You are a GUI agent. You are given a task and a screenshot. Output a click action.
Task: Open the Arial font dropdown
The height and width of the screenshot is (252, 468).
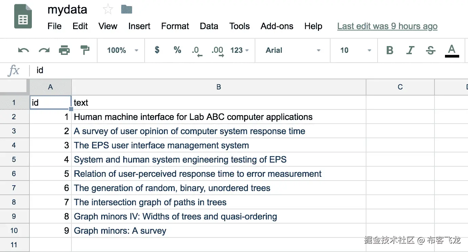pyautogui.click(x=293, y=50)
